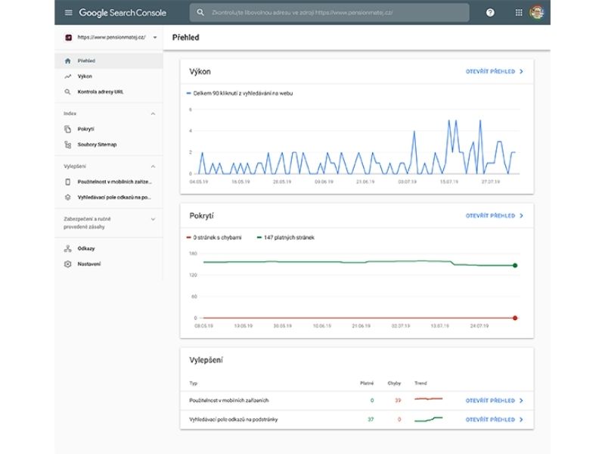
Task: Open the property selector dropdown arrow
Action: click(155, 37)
